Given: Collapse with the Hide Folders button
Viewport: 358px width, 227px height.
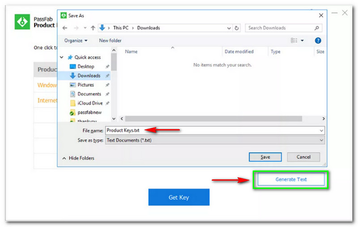Looking at the screenshot, I should coord(78,158).
